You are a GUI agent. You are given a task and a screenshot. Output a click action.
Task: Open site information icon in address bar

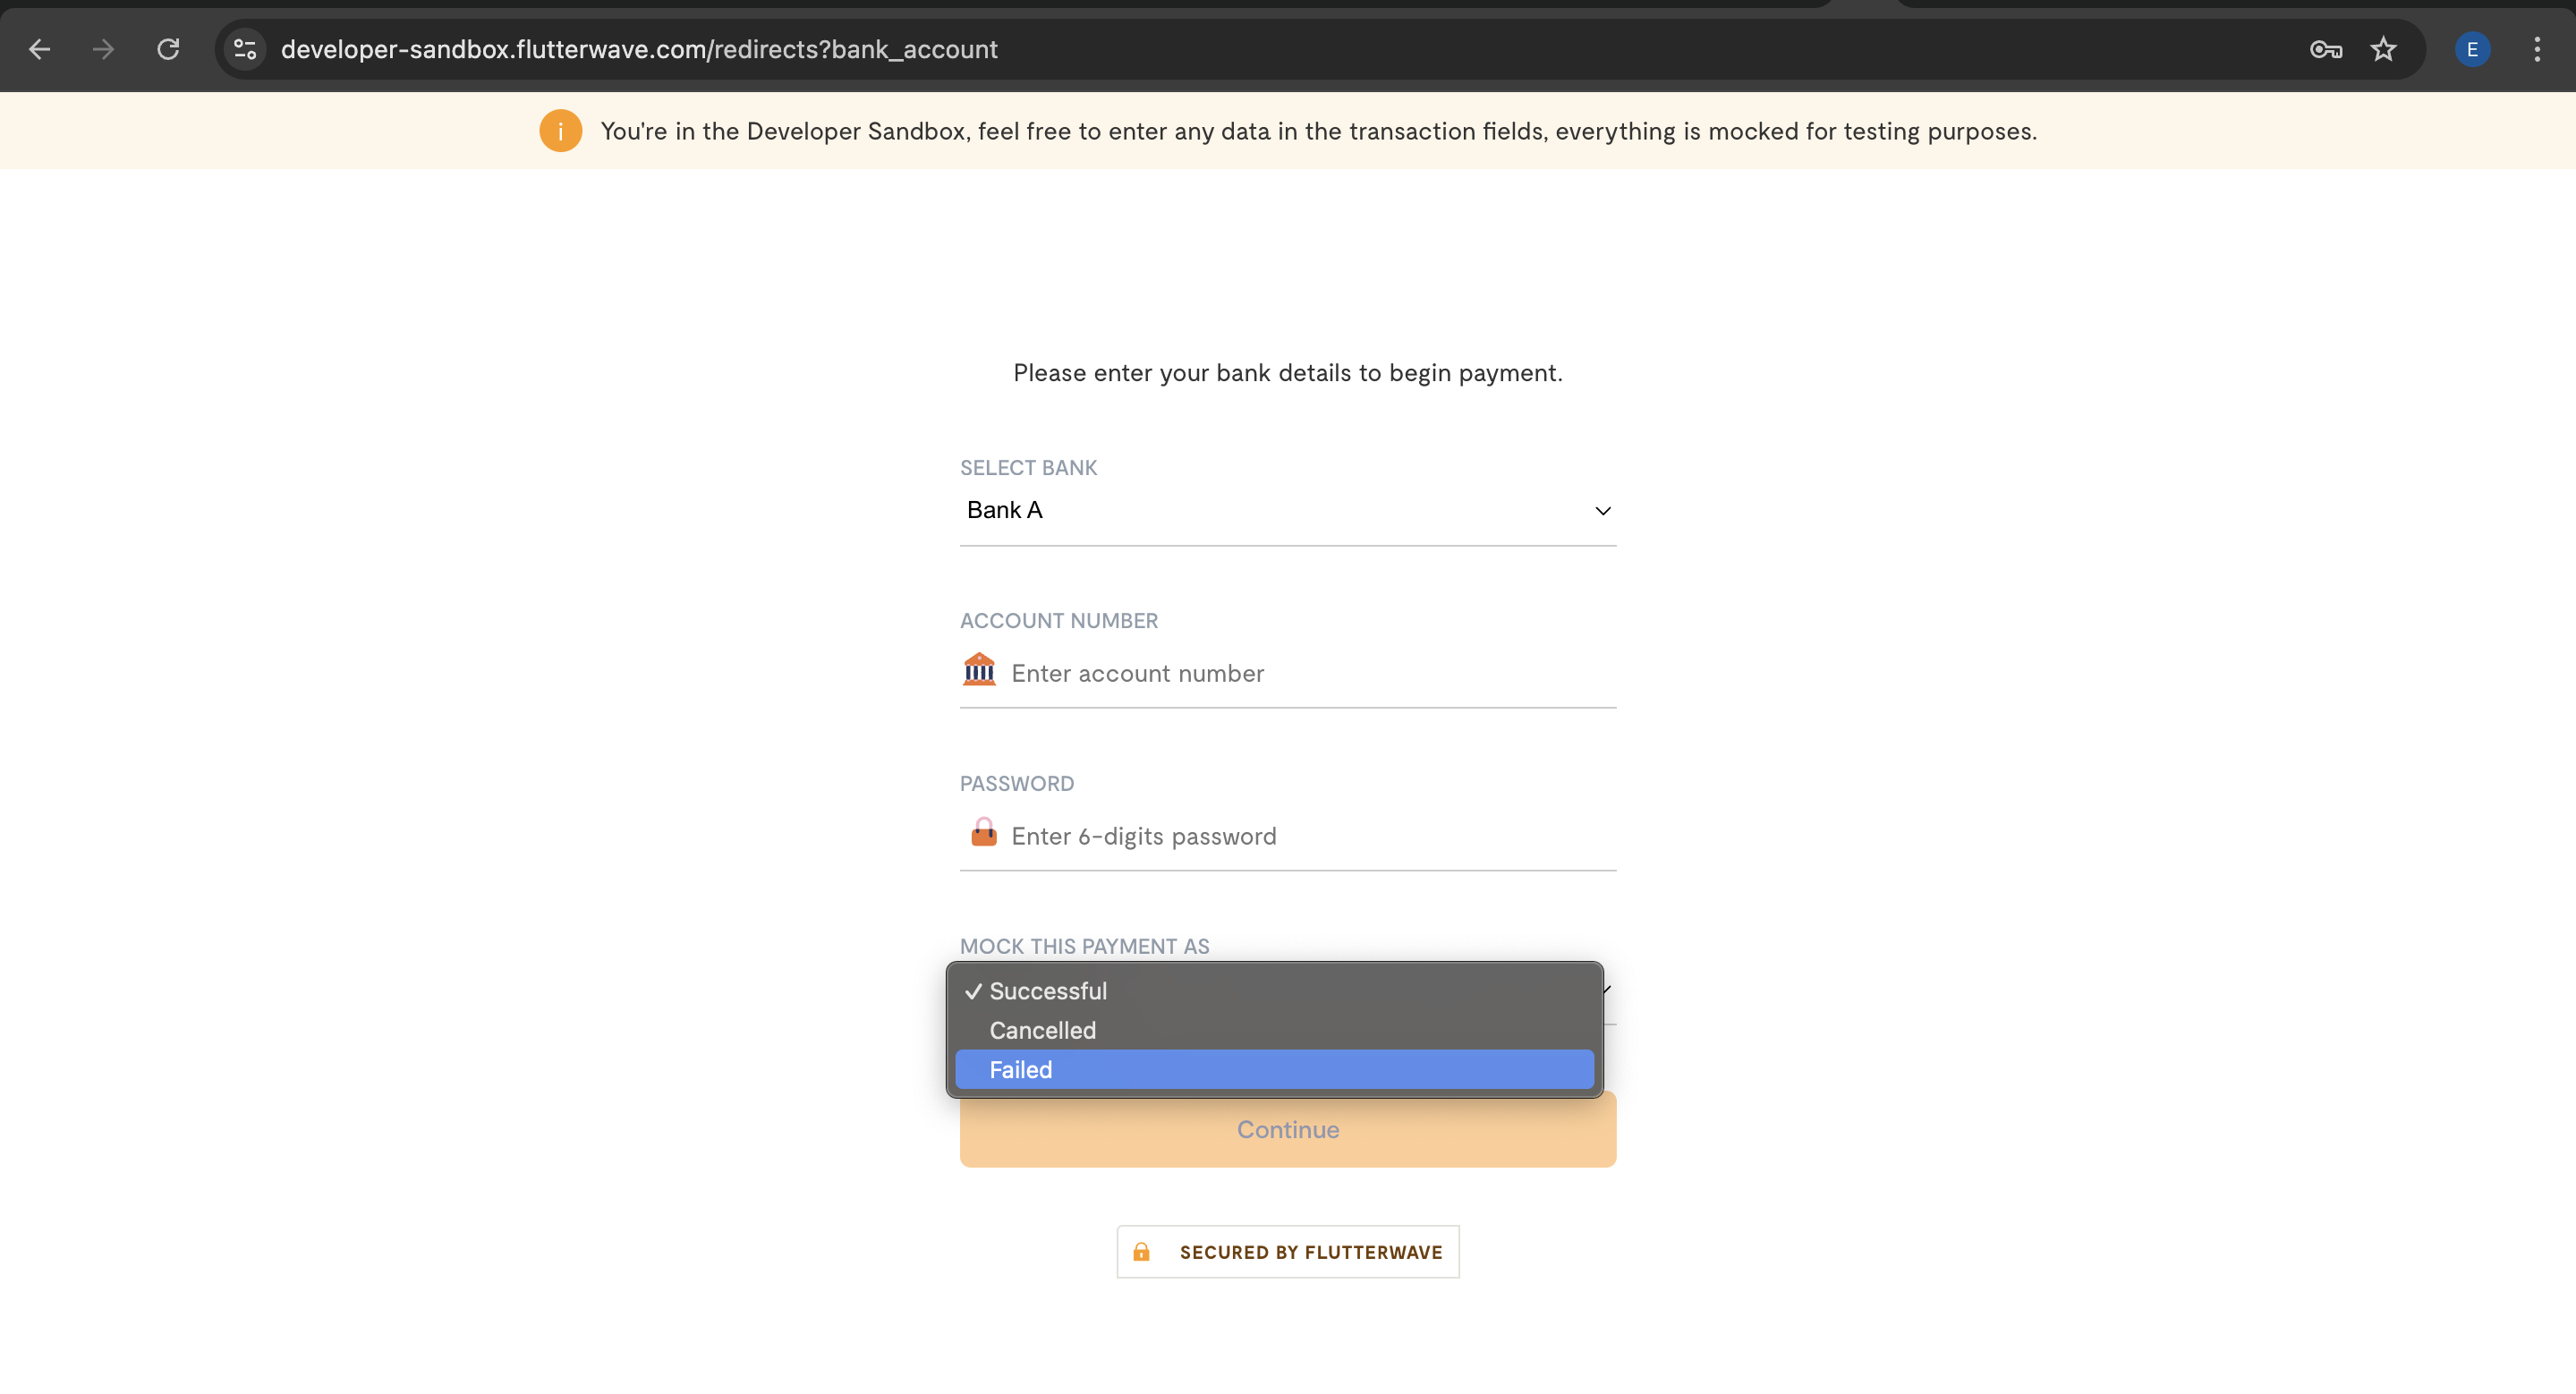click(245, 49)
